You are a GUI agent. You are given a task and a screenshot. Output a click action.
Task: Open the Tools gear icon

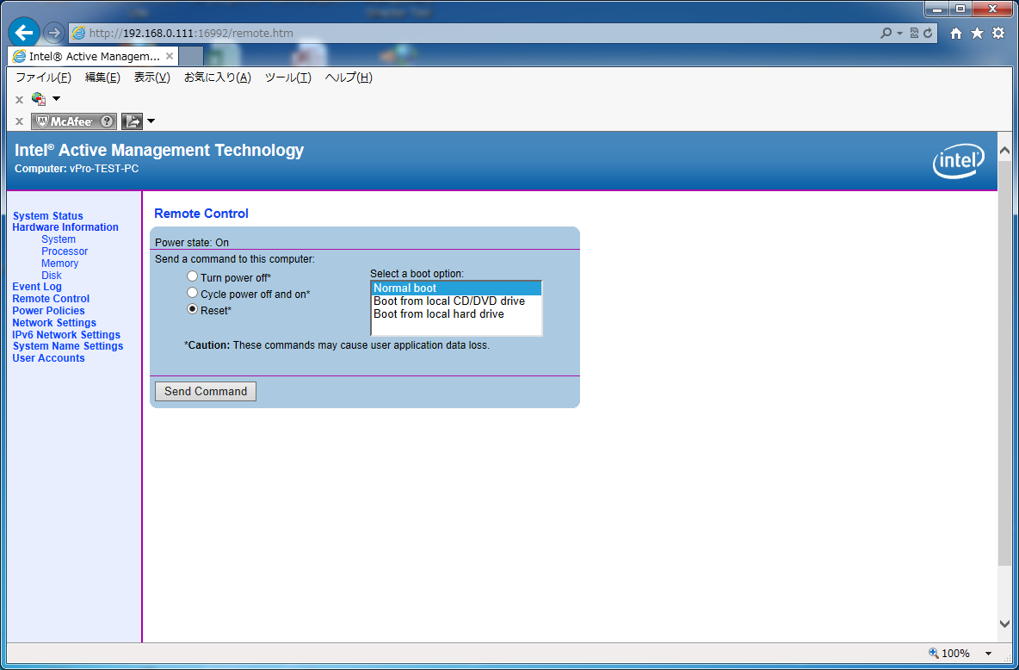pyautogui.click(x=999, y=34)
